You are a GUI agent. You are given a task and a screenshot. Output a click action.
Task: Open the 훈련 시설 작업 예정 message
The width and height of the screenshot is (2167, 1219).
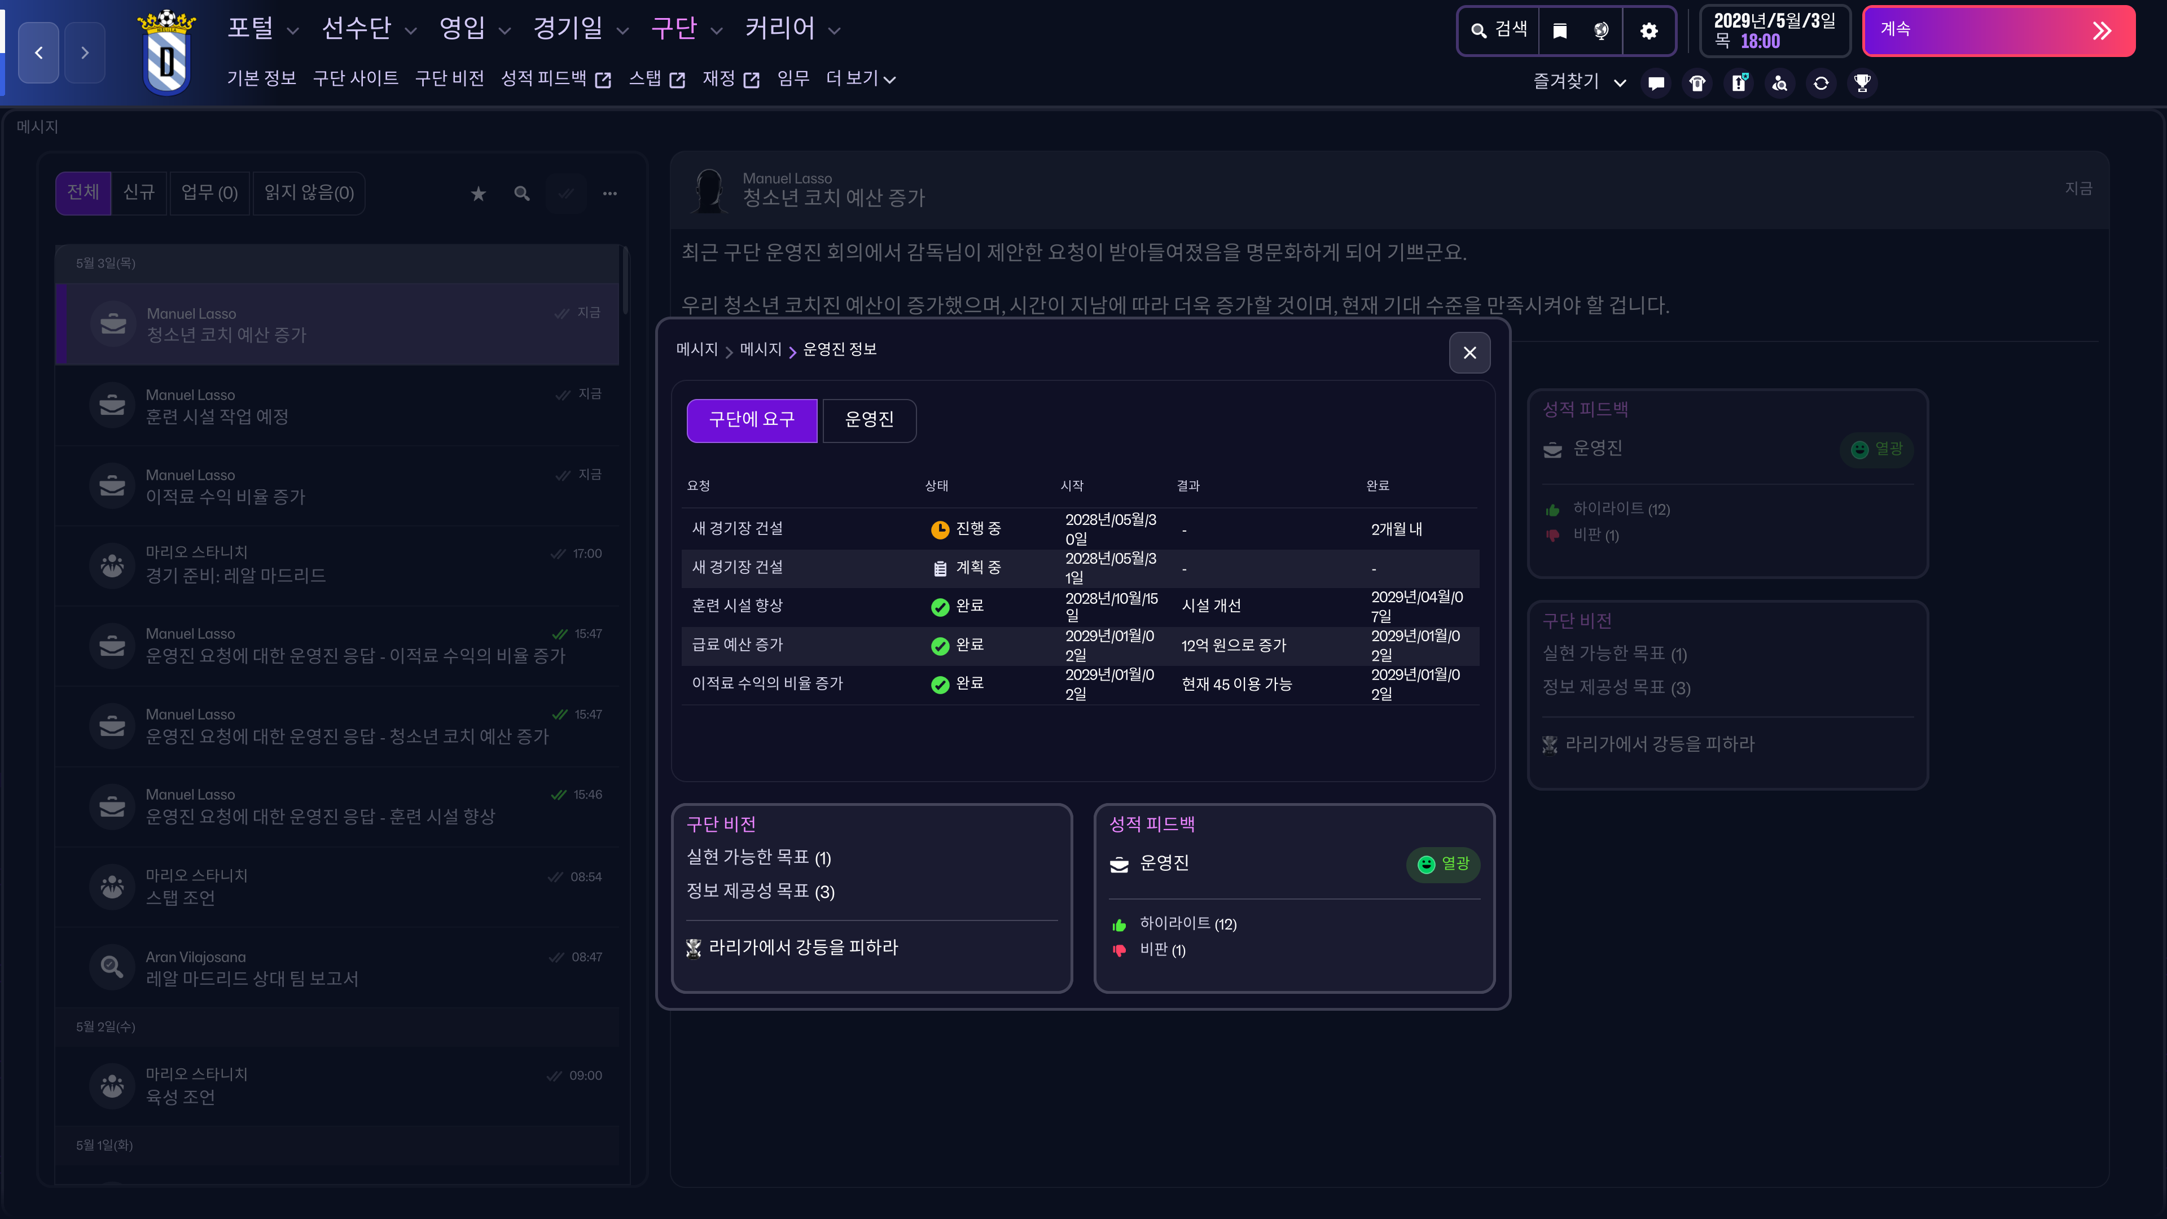click(336, 406)
